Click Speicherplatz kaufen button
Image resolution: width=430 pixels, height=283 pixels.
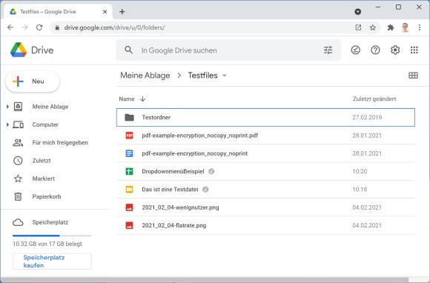click(52, 262)
